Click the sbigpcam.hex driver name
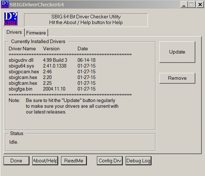Image resolution: width=205 pixels, height=176 pixels. point(24,71)
